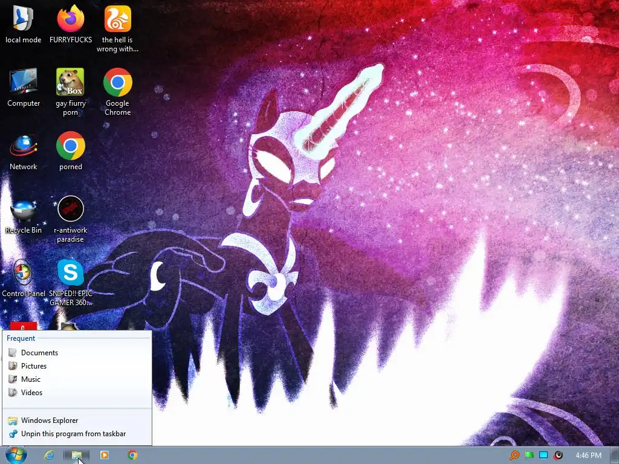Click the Show desktop button at taskbar end
Viewport: 619px width, 464px height.
pos(615,456)
